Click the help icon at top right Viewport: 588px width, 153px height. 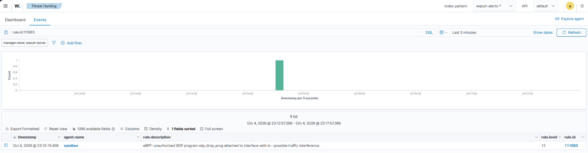tap(582, 6)
